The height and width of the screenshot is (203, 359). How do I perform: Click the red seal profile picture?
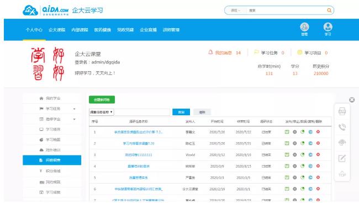[x=47, y=64]
